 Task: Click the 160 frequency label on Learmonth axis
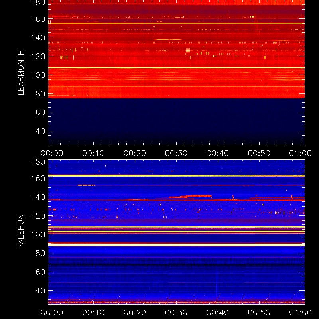tap(38, 19)
